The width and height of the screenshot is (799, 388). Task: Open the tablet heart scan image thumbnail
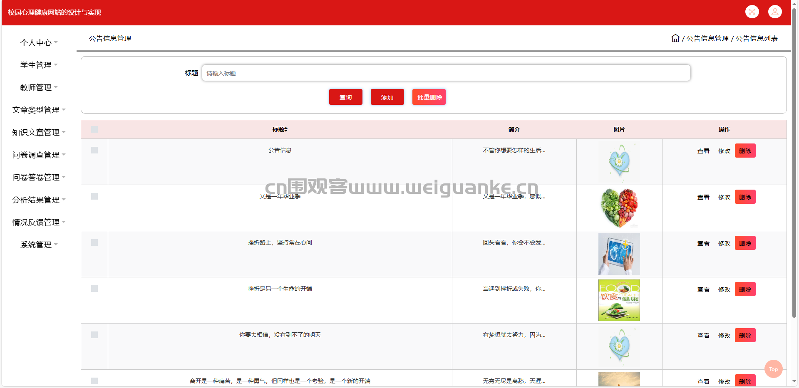point(619,254)
